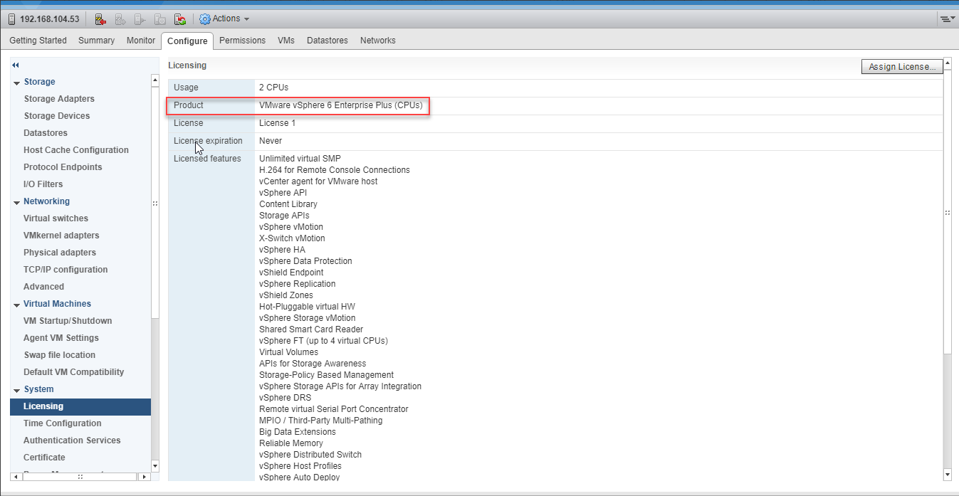Open the Actions dropdown menu
Viewport: 959px width, 496px height.
(225, 19)
